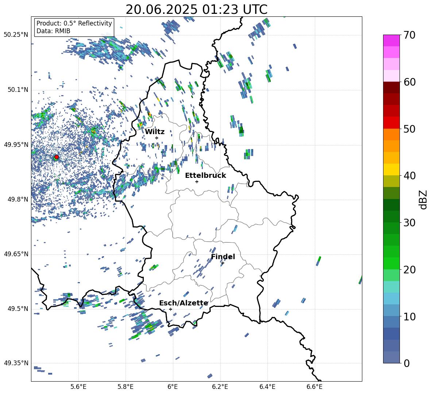
Task: Click the Data: RMIB text
Action: [53, 31]
